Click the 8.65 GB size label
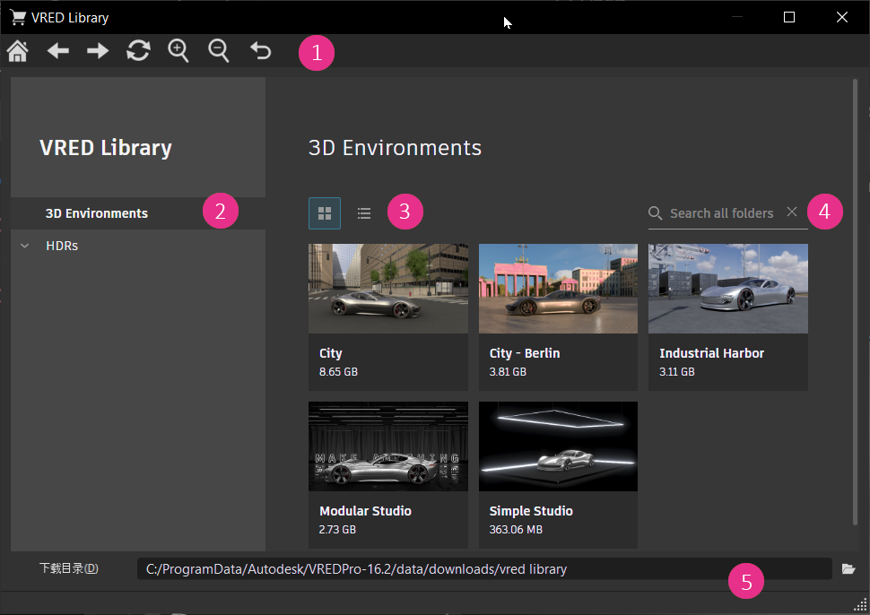The height and width of the screenshot is (615, 870). tap(338, 371)
